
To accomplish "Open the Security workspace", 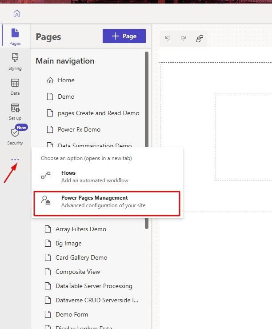I will pyautogui.click(x=15, y=136).
